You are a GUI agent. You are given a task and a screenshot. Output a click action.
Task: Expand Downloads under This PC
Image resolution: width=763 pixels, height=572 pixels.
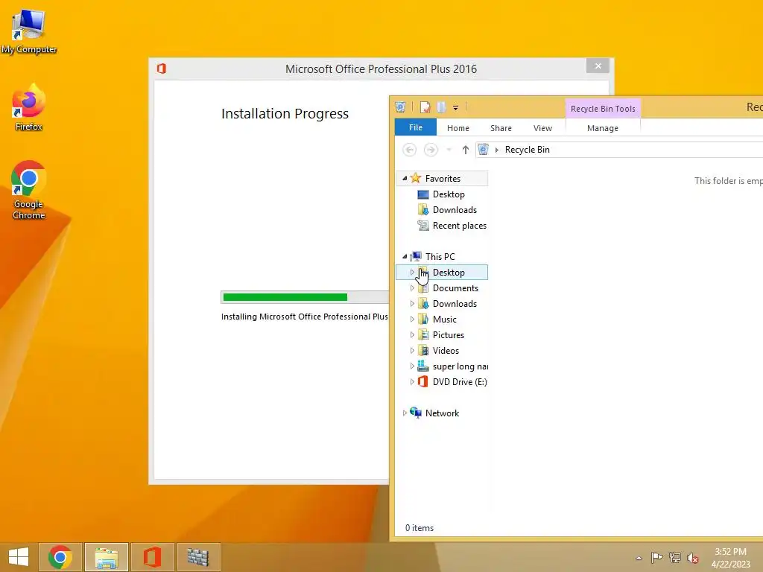[x=412, y=304]
